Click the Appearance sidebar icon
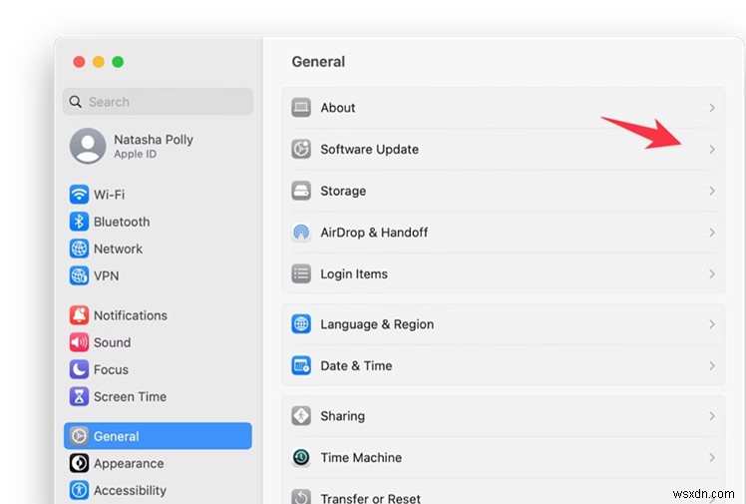The image size is (746, 504). (x=79, y=463)
